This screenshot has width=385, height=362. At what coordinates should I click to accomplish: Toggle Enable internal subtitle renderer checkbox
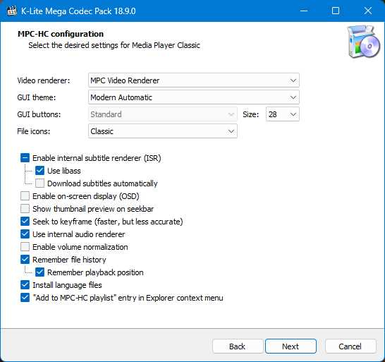pos(25,158)
